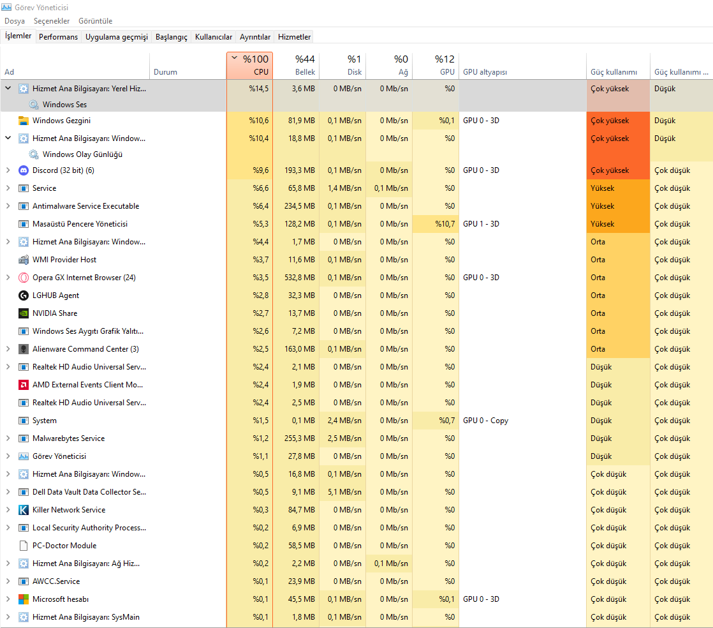Open the Dosya menu
This screenshot has height=628, width=713.
pyautogui.click(x=15, y=21)
